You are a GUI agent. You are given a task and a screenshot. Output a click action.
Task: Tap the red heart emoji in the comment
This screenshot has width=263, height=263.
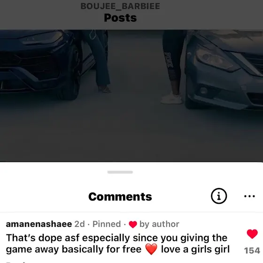click(x=151, y=249)
